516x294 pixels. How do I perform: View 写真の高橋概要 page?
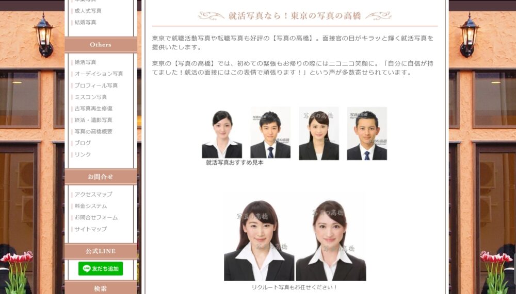[x=93, y=131]
